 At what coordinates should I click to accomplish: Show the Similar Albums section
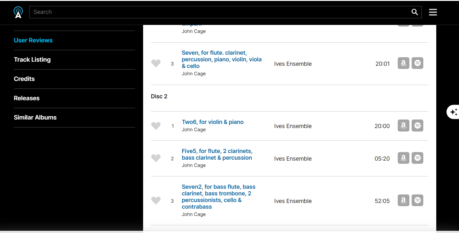tap(35, 117)
